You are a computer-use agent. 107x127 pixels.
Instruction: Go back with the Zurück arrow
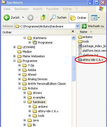click(x=12, y=17)
